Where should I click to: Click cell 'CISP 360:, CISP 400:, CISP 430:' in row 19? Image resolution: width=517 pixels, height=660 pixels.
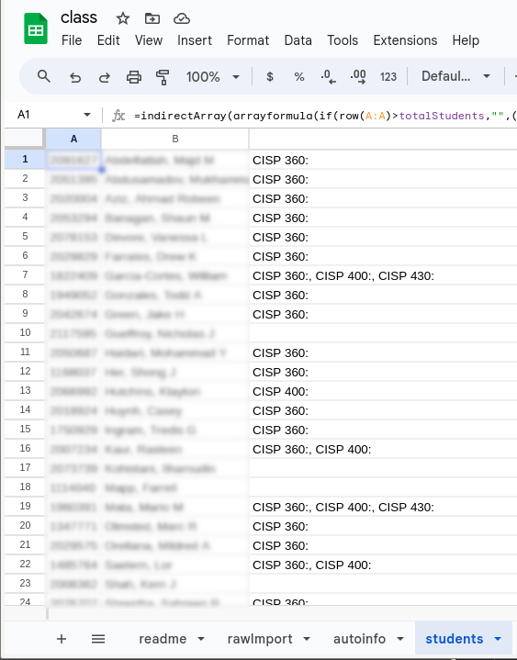pos(383,507)
